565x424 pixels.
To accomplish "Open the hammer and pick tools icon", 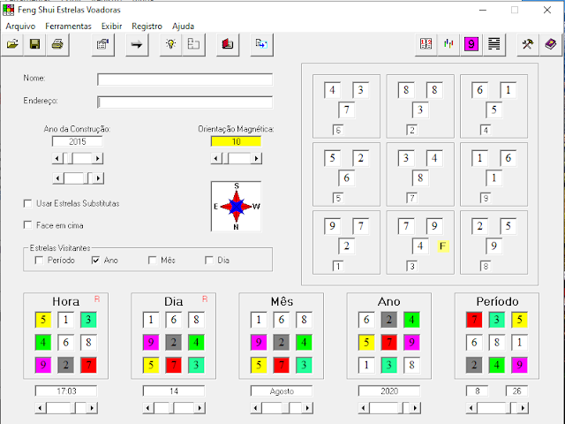I will 528,44.
